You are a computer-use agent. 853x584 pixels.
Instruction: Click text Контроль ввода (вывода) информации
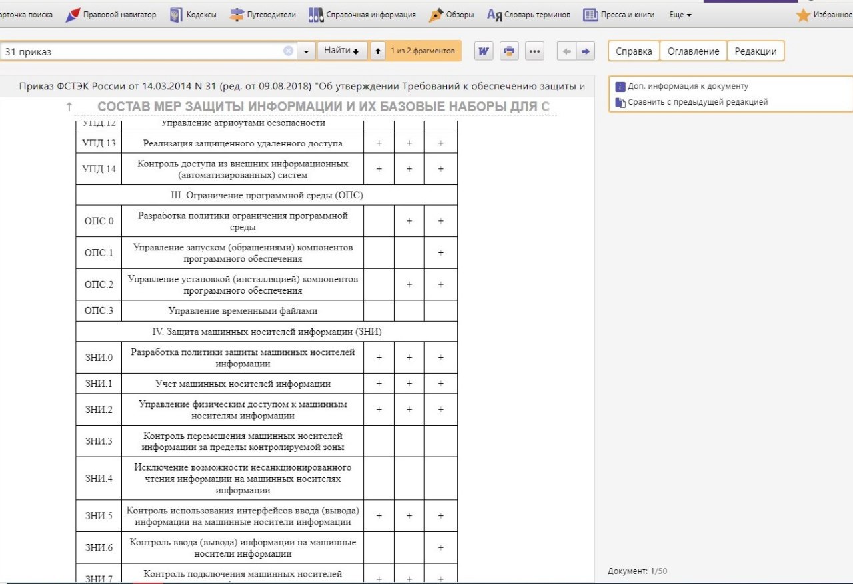[x=243, y=548]
